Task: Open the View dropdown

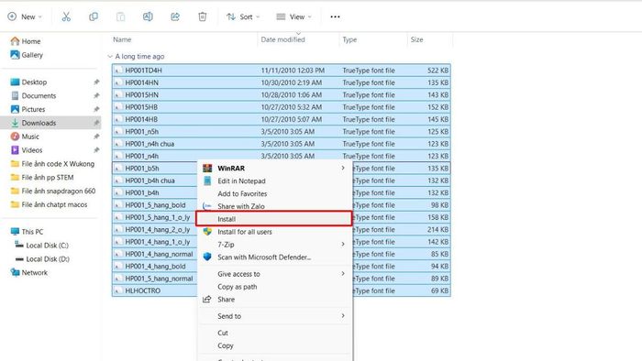Action: pos(294,16)
